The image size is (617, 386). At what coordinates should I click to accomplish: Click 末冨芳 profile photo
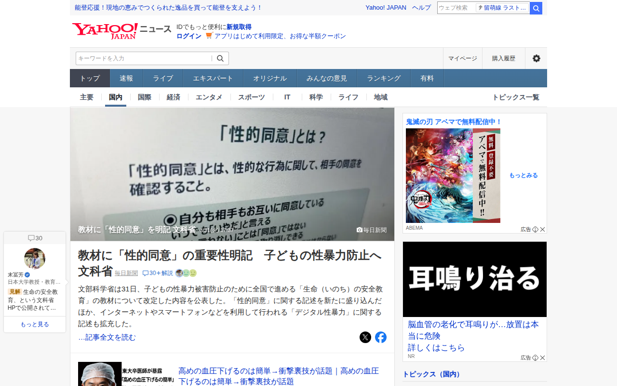(x=35, y=259)
